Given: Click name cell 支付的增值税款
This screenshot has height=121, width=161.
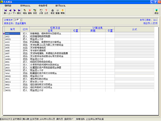Looking at the screenshot, I should (50, 48).
